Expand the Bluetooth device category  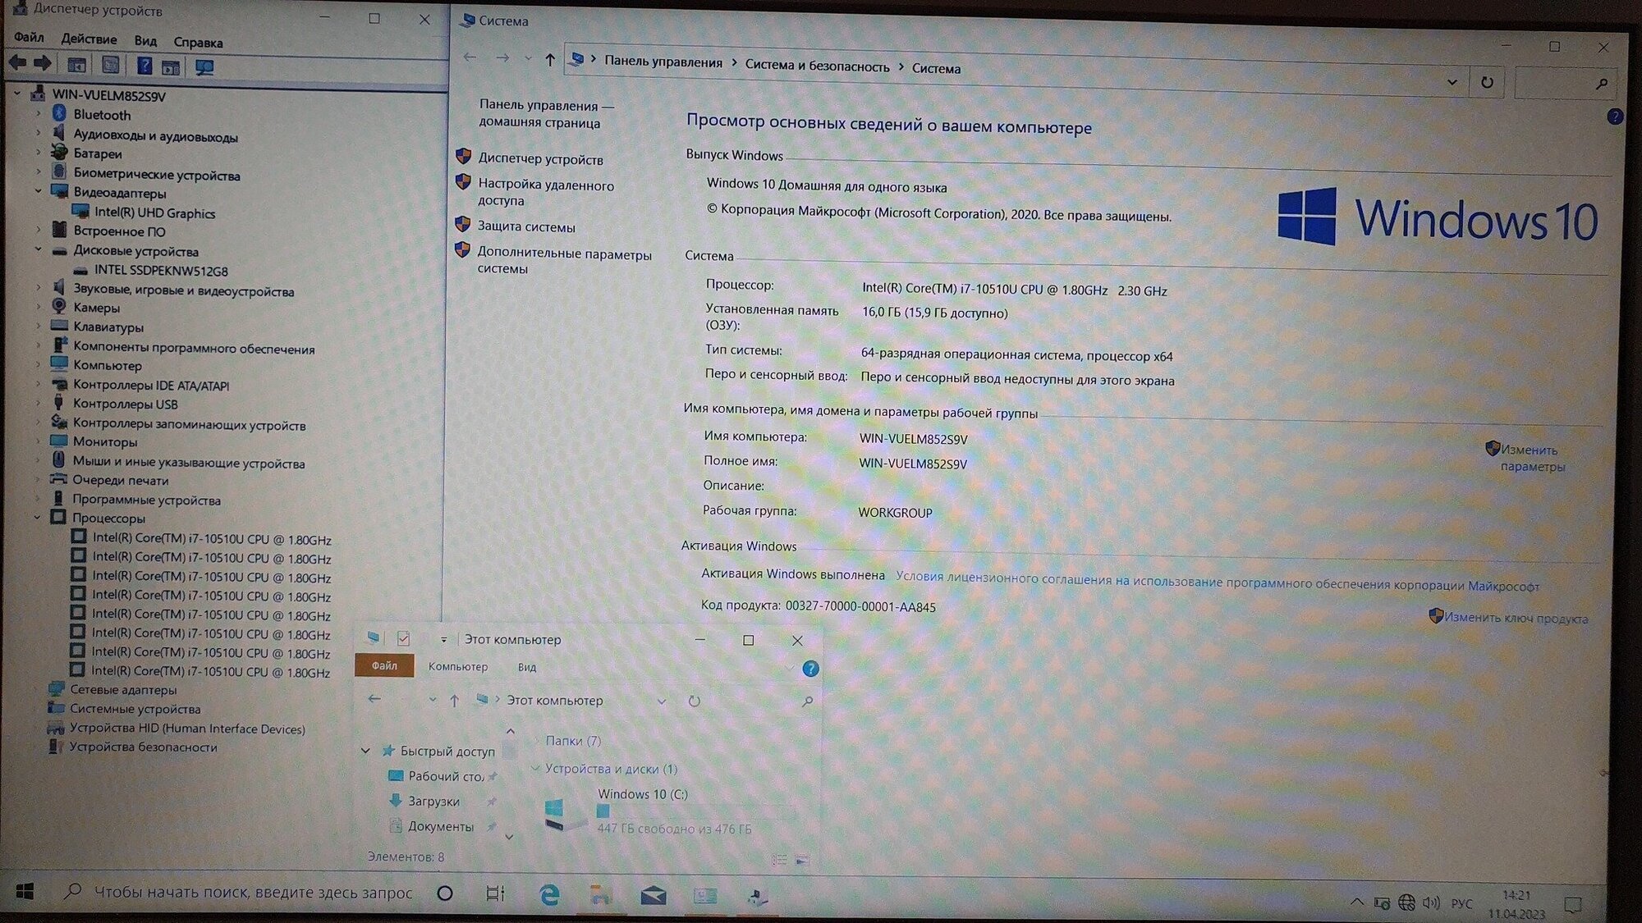38,114
